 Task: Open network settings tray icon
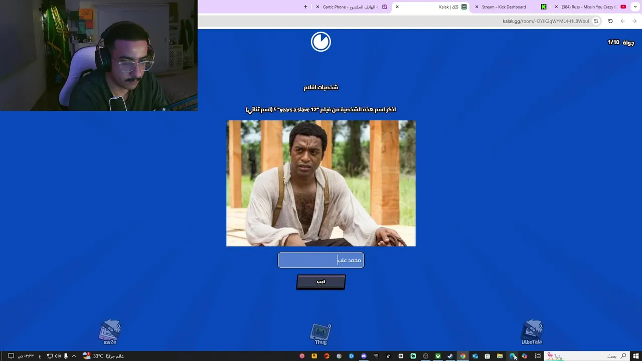point(50,356)
